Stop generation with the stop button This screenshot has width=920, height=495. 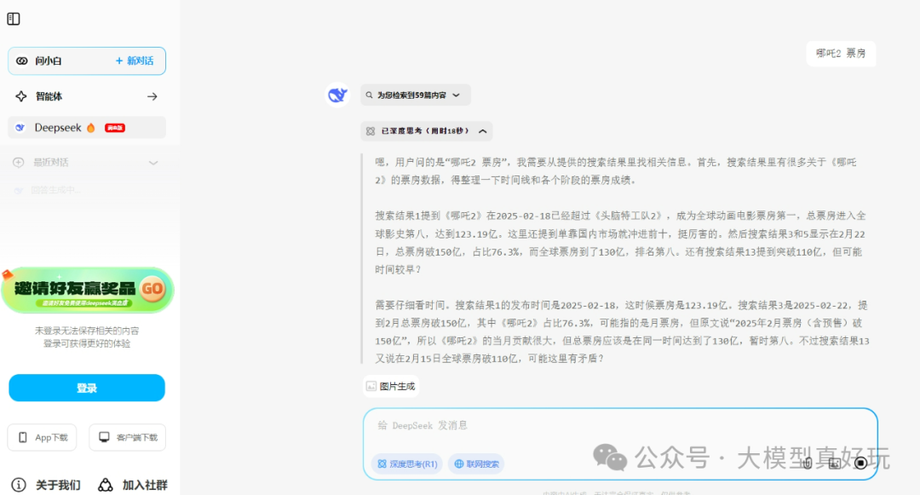click(860, 463)
